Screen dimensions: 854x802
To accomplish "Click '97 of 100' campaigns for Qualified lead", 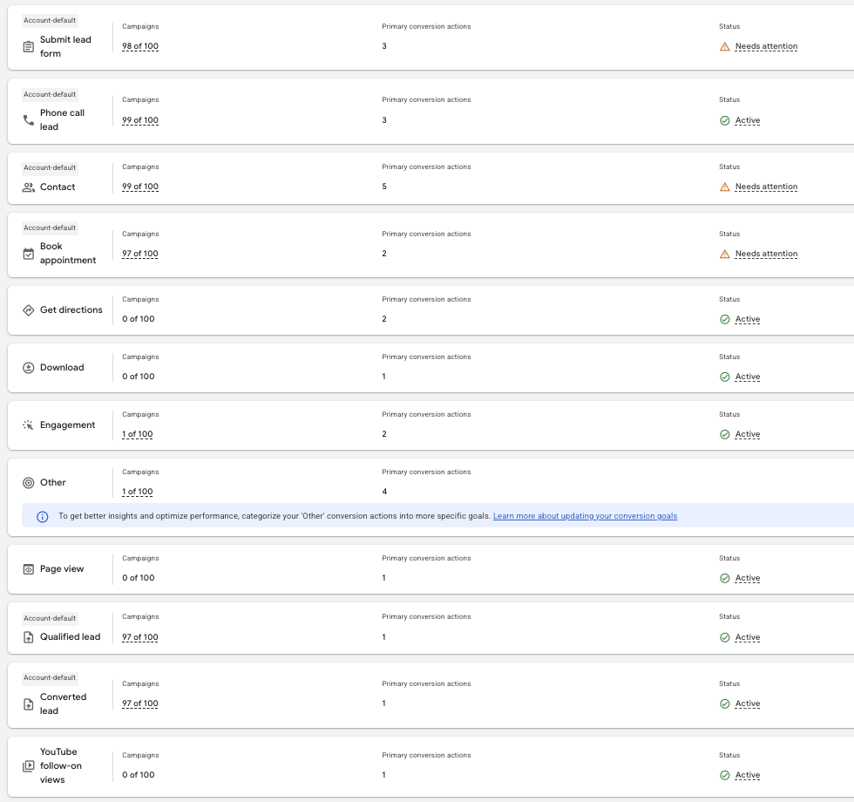I will point(140,637).
